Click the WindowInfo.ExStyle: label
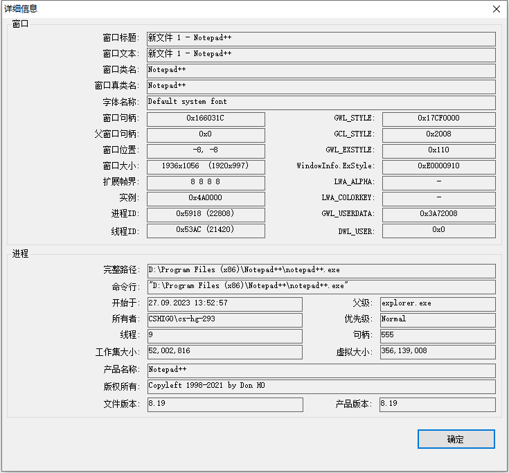This screenshot has width=509, height=473. pyautogui.click(x=336, y=166)
